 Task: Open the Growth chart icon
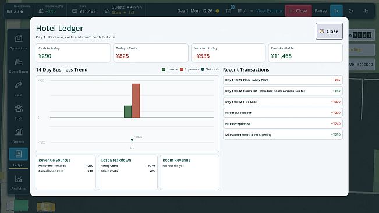[19, 132]
